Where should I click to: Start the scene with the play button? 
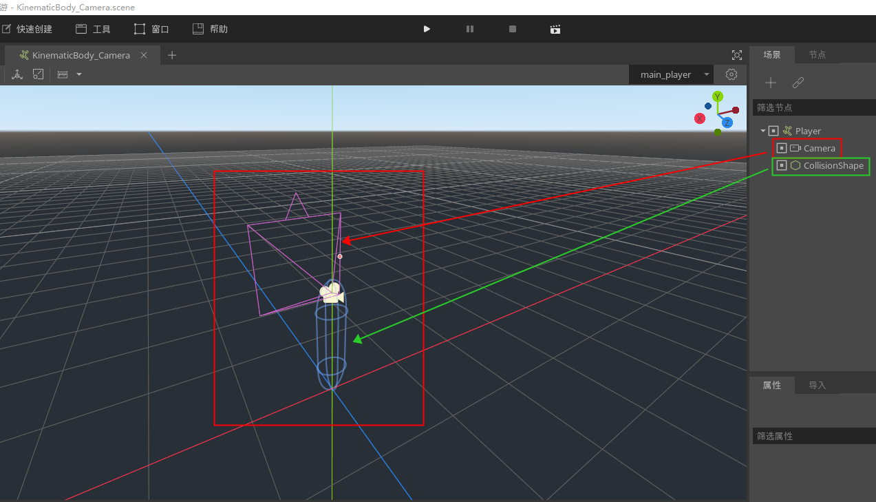click(x=427, y=29)
